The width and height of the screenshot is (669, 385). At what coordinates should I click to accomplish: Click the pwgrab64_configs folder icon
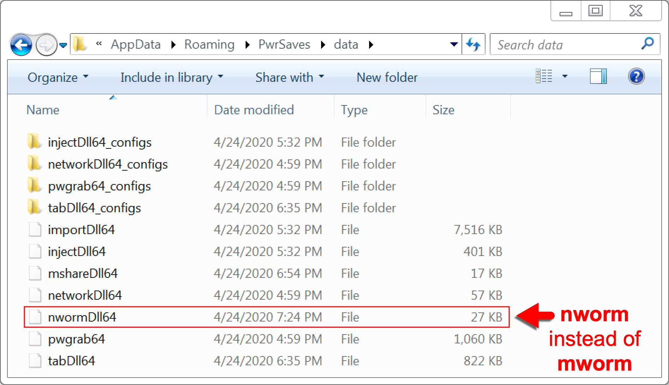pyautogui.click(x=34, y=185)
